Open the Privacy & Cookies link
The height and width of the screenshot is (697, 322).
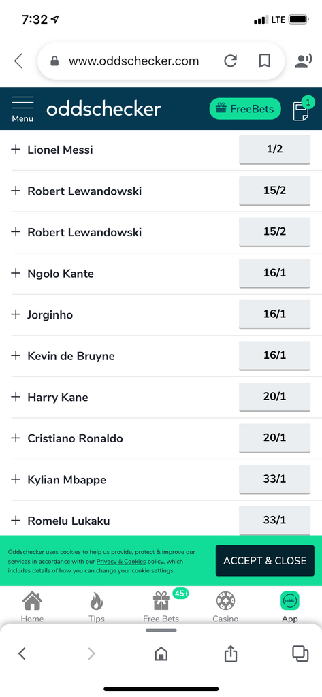click(x=121, y=562)
